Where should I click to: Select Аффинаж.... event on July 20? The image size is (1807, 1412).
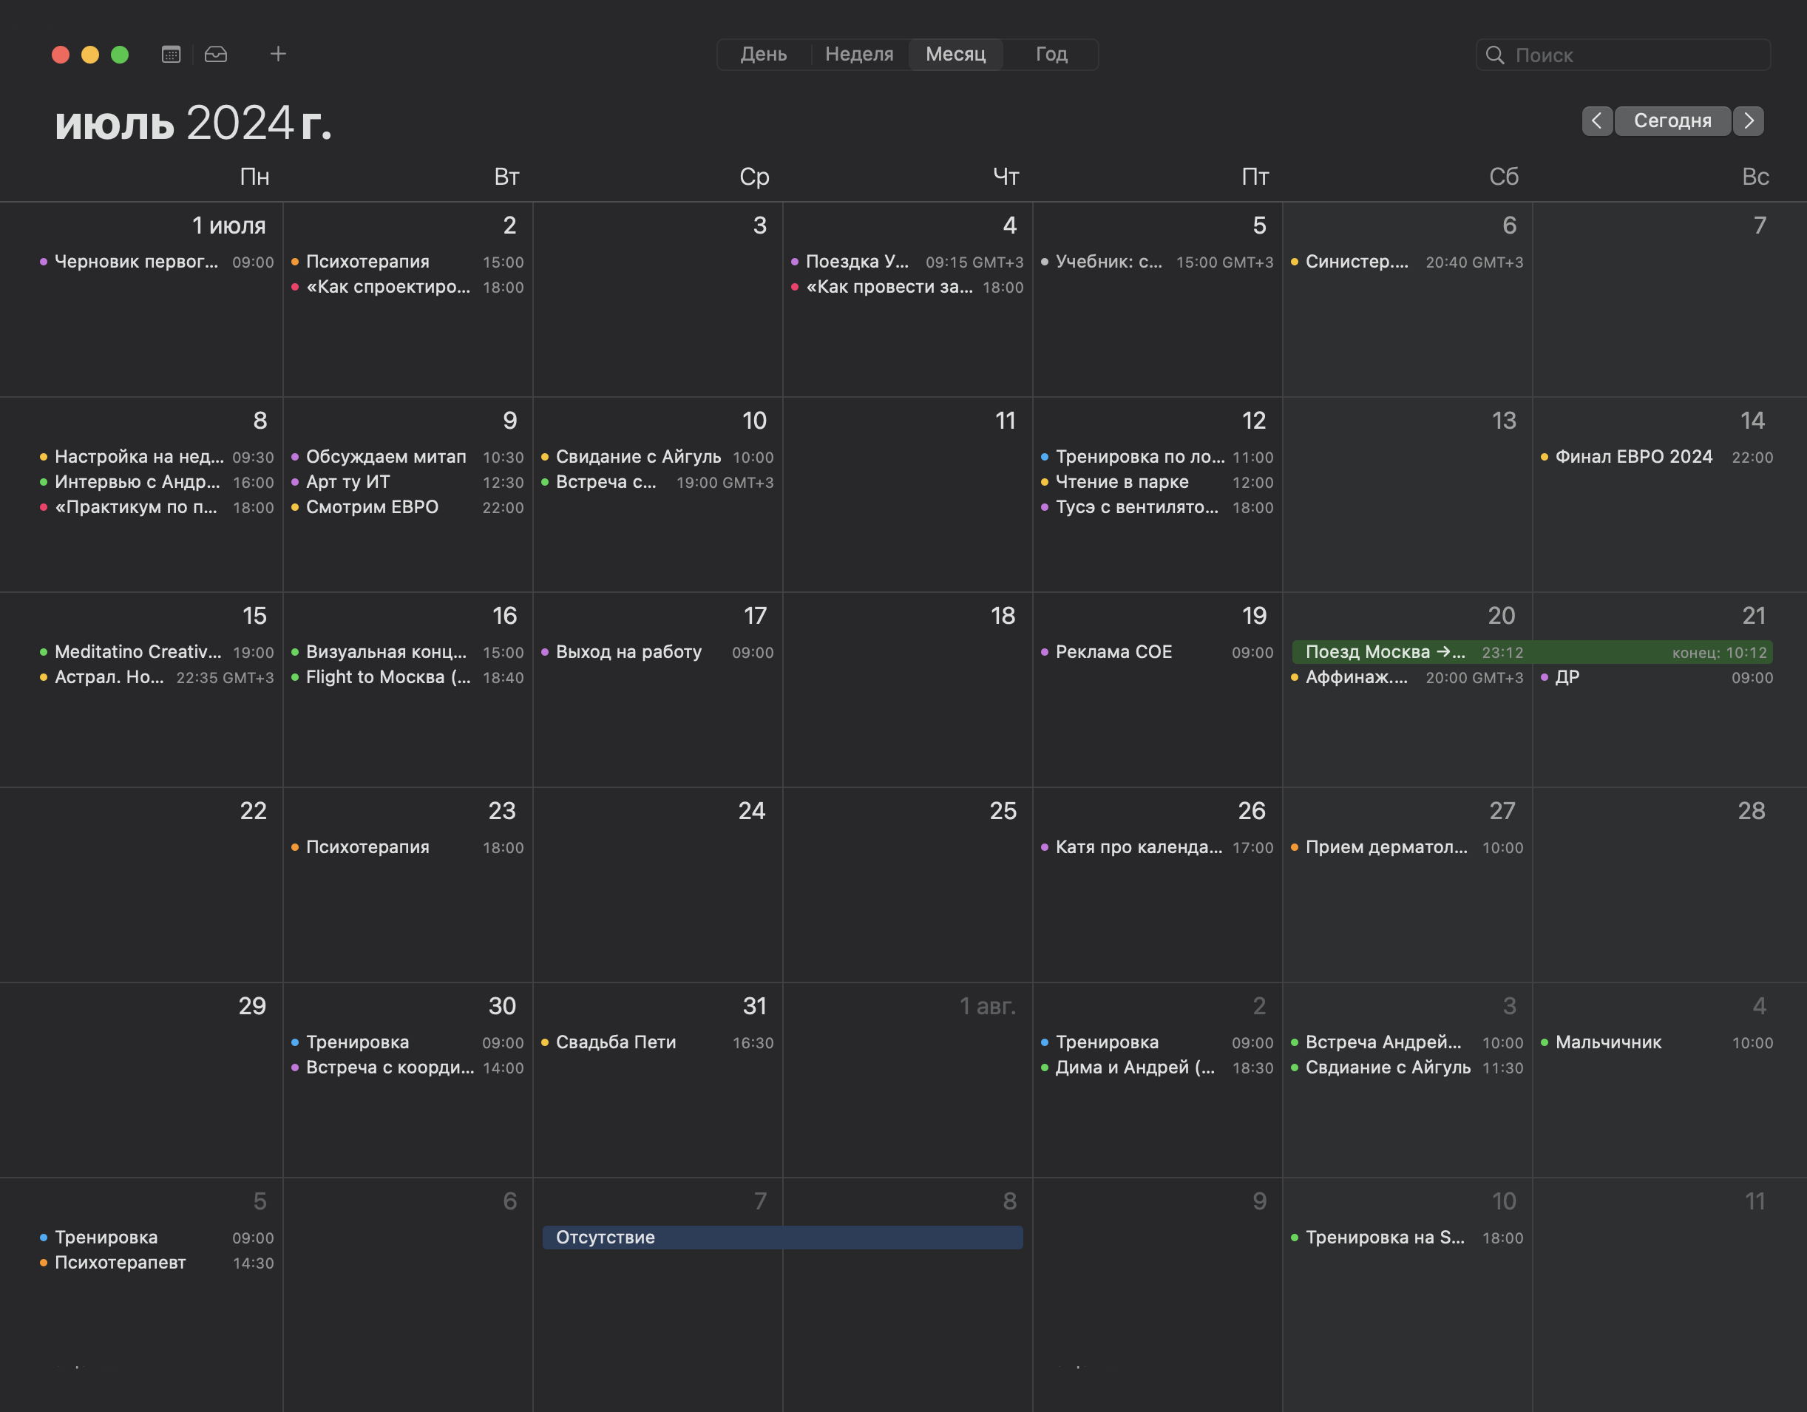(x=1406, y=677)
